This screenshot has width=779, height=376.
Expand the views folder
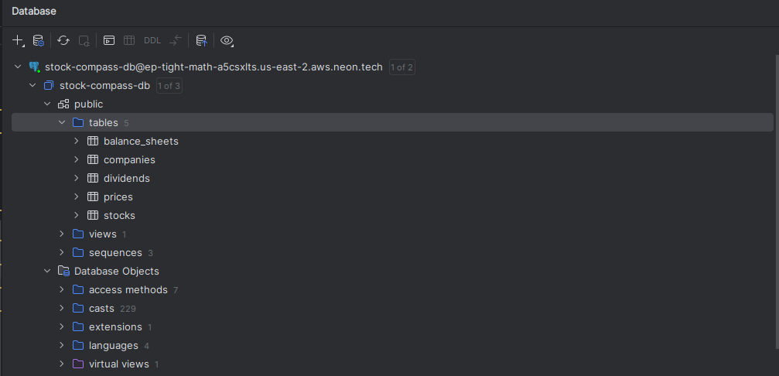pyautogui.click(x=63, y=234)
